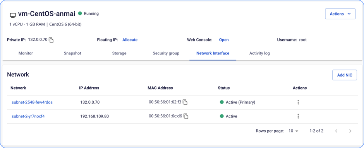
Task: Select the Network Interface tab
Action: click(x=213, y=53)
